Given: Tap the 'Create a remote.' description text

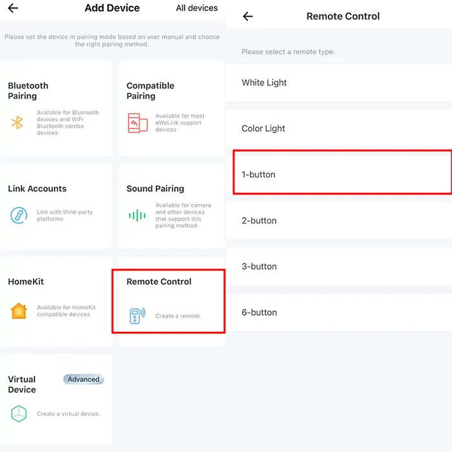Looking at the screenshot, I should tap(178, 316).
